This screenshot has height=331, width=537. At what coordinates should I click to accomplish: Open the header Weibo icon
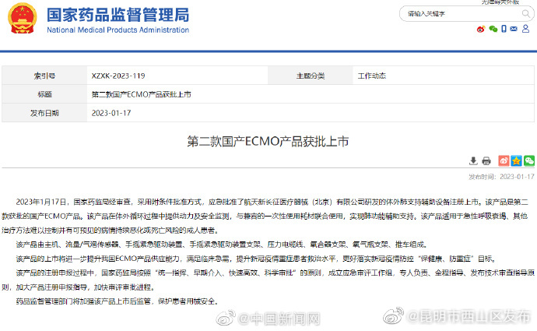(x=481, y=29)
